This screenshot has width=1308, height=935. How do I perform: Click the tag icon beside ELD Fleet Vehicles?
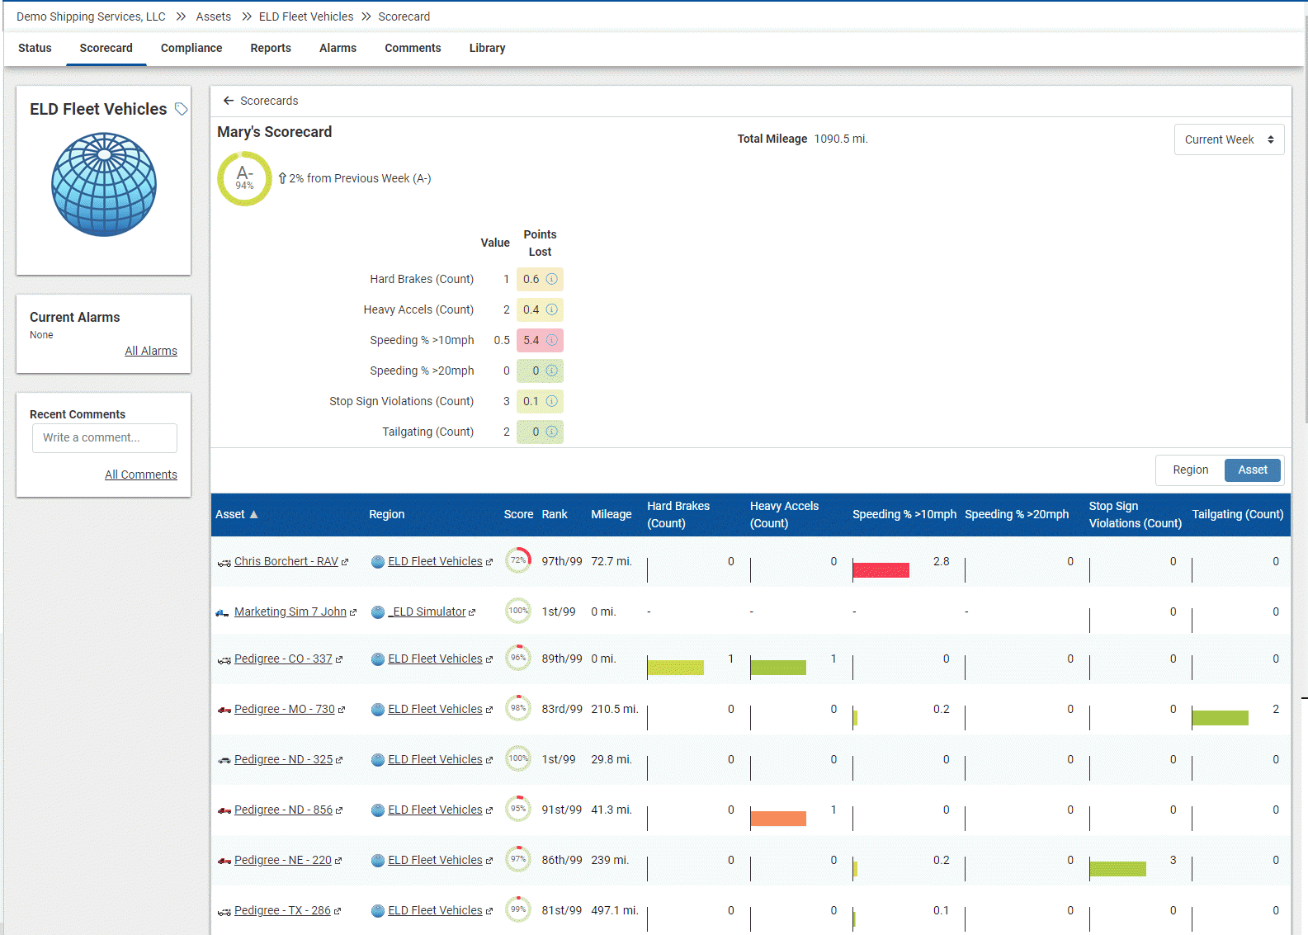pyautogui.click(x=181, y=109)
